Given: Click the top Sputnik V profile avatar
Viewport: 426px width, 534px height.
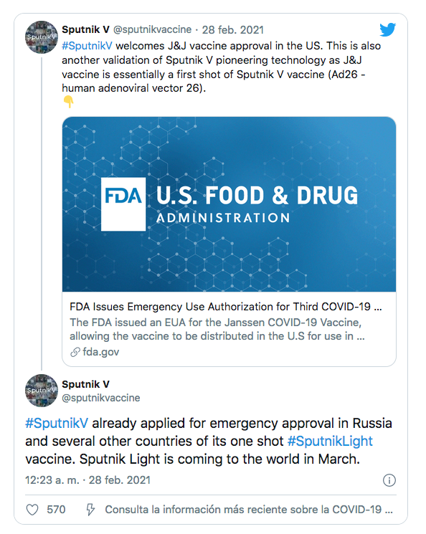Looking at the screenshot, I should (41, 37).
